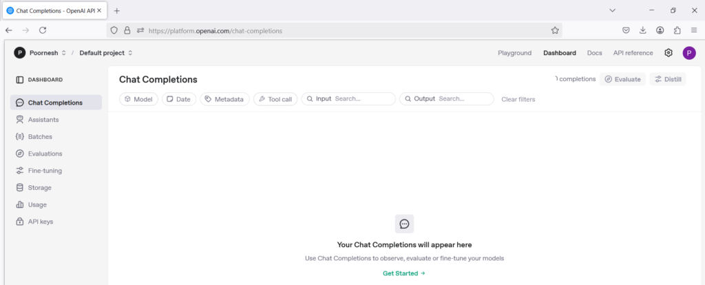Click the Evaluations compass icon in sidebar
This screenshot has width=705, height=285.
click(19, 154)
